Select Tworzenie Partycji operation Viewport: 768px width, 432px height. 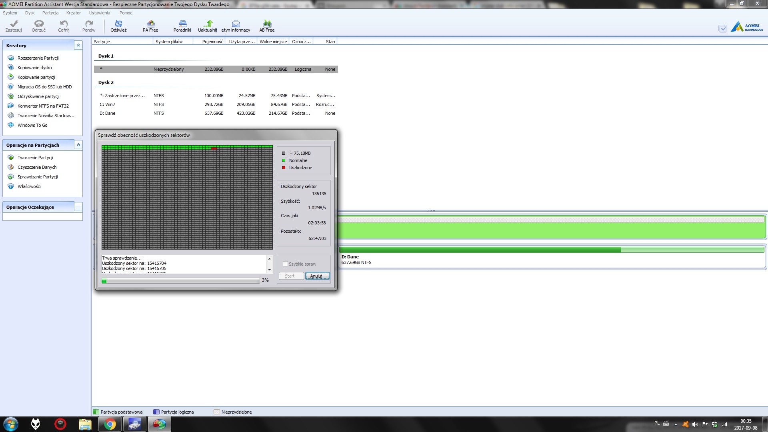(x=35, y=158)
